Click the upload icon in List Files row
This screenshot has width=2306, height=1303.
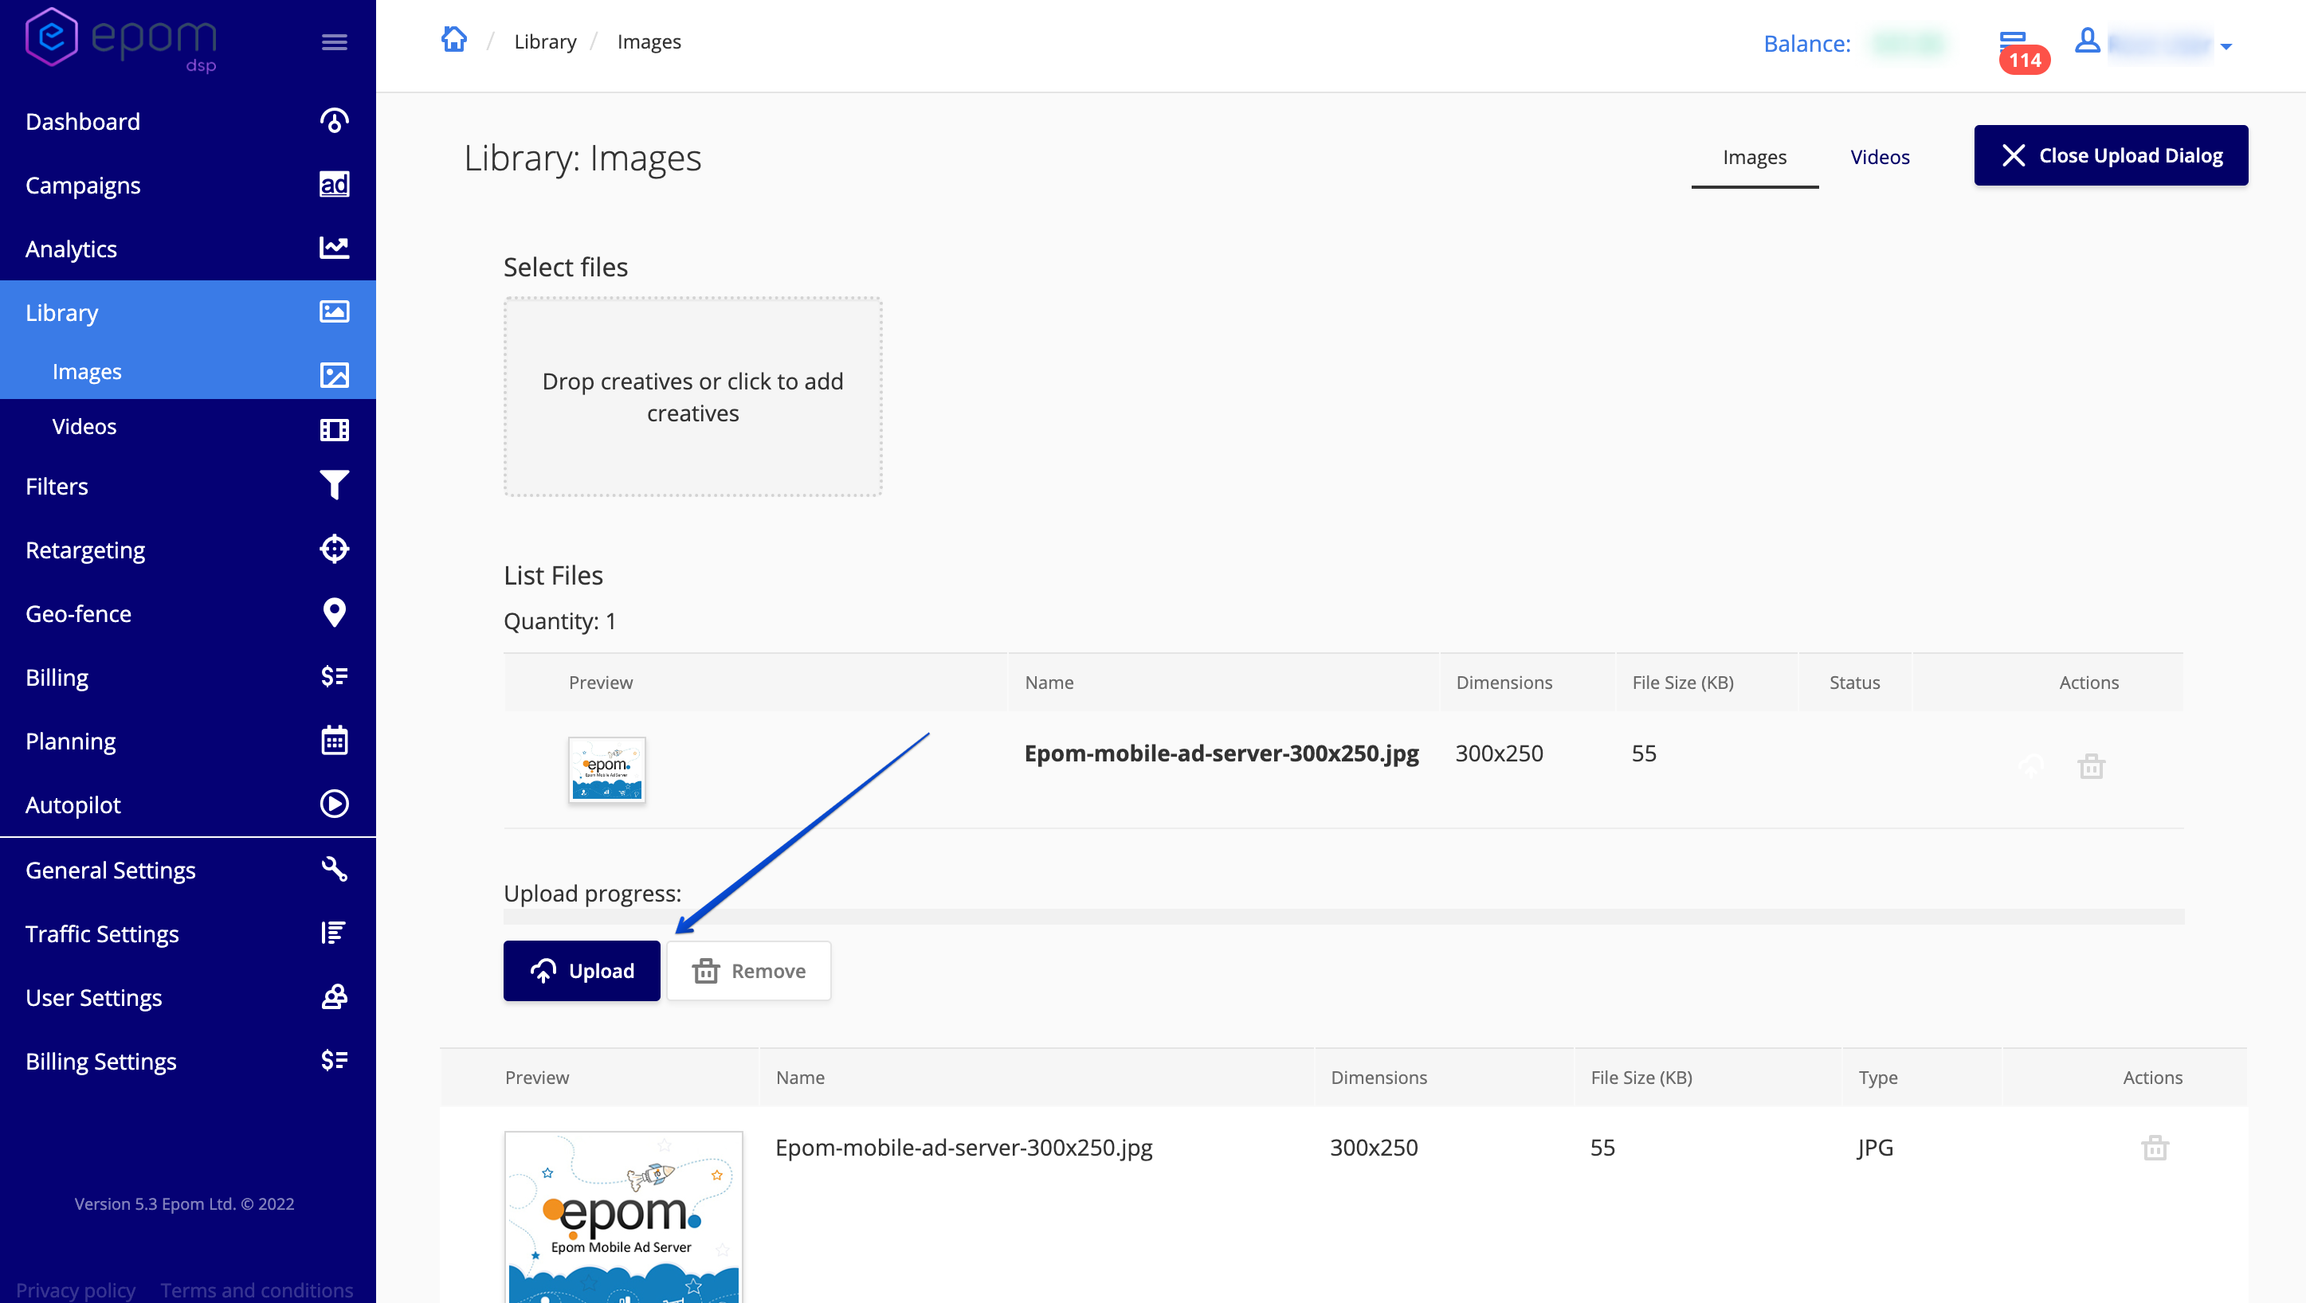[x=2031, y=766]
